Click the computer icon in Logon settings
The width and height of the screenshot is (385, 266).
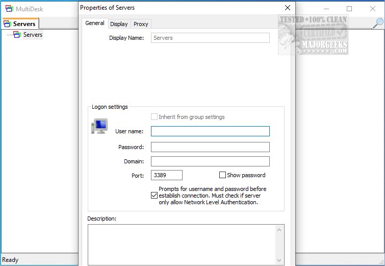(99, 126)
